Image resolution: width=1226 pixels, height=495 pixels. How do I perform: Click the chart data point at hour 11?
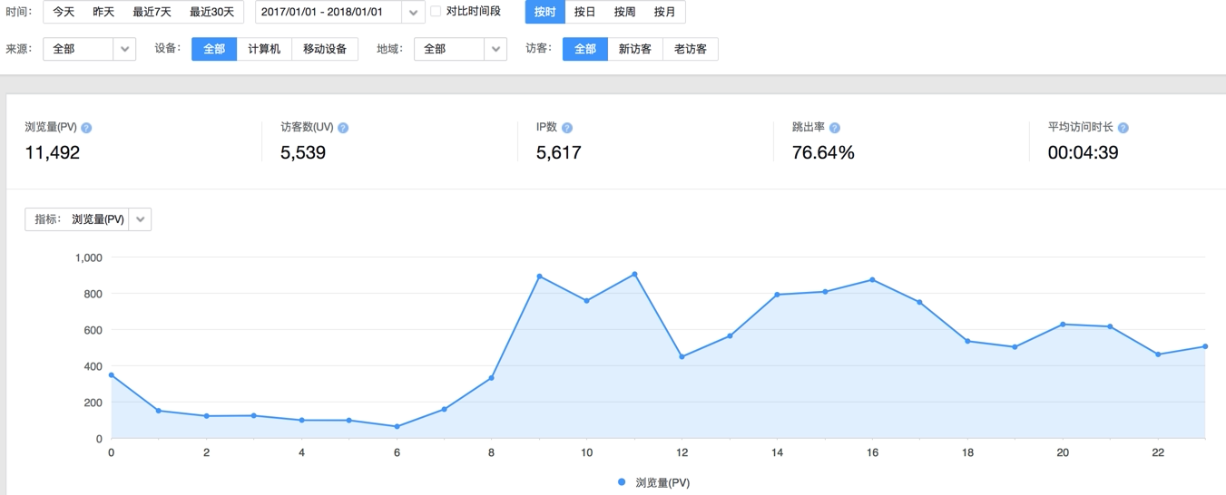(634, 274)
